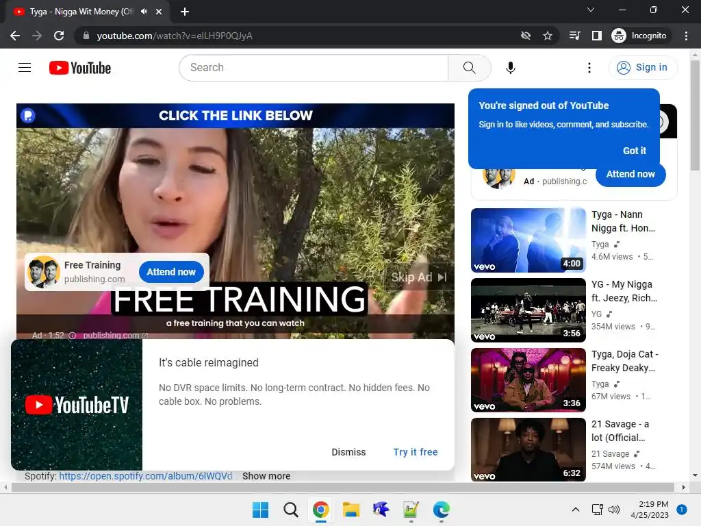The width and height of the screenshot is (701, 526).
Task: Close the Tyga YouTube tab
Action: [159, 12]
